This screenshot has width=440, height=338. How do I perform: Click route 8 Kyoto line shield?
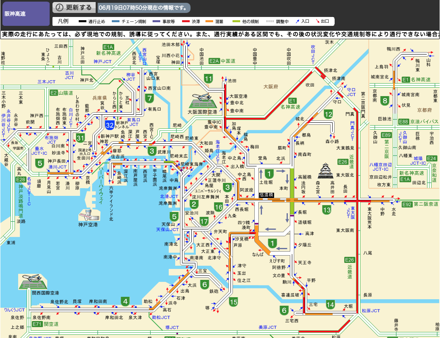[x=385, y=101]
